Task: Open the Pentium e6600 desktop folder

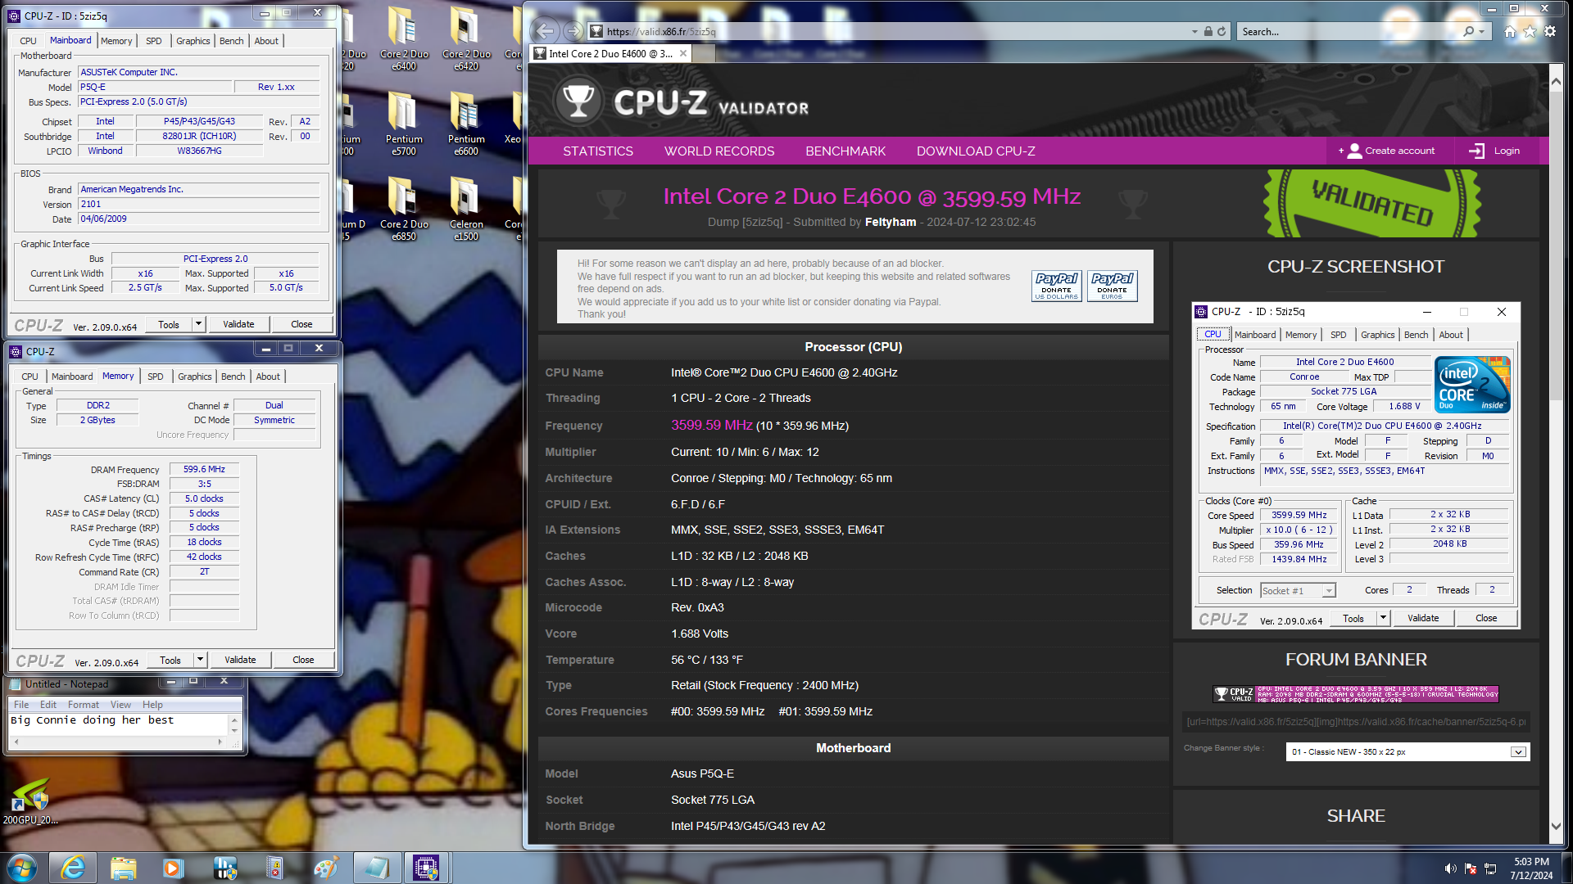Action: 466,124
